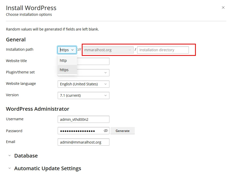
Task: Click the Generate password button
Action: pos(122,131)
